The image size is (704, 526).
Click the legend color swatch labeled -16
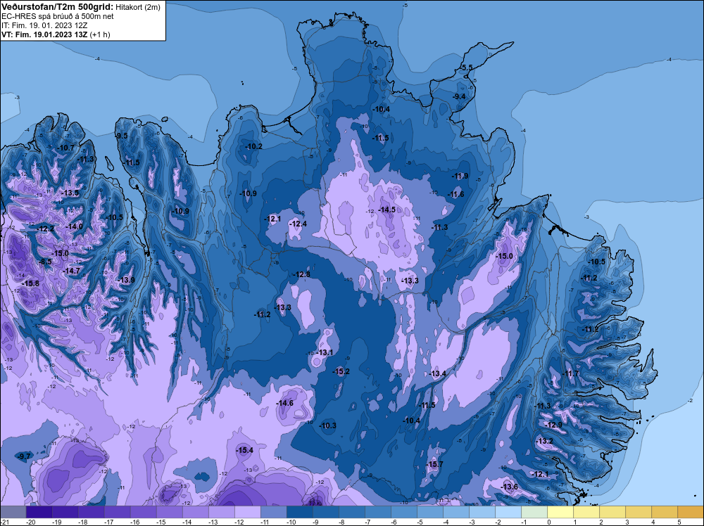144,512
